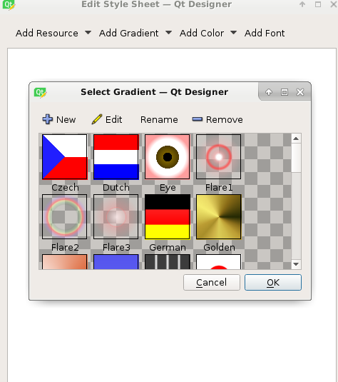Confirm selection with the OK button
The image size is (338, 382).
pos(273,282)
